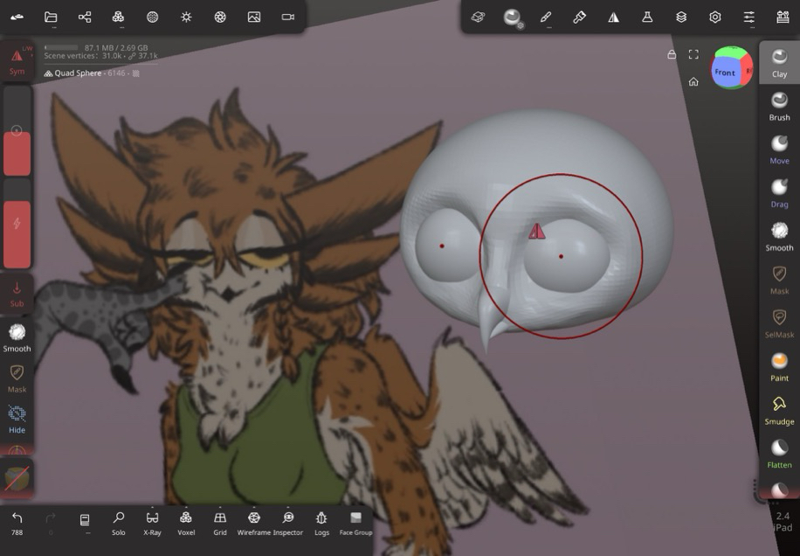The width and height of the screenshot is (800, 556).
Task: Enable the Grid display
Action: [220, 523]
